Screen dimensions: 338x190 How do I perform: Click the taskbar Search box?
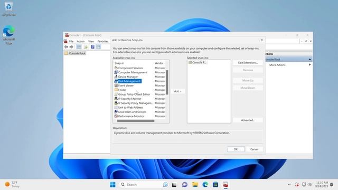pyautogui.click(x=144, y=185)
